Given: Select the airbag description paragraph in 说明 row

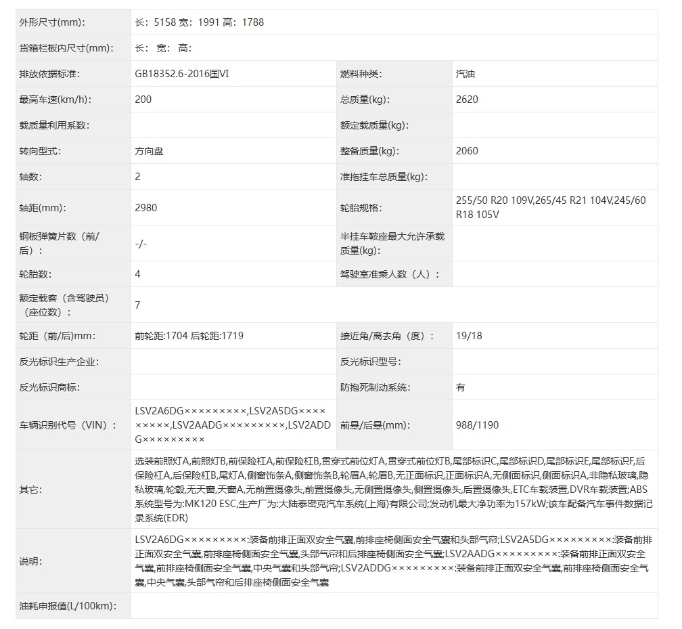Looking at the screenshot, I should [394, 561].
